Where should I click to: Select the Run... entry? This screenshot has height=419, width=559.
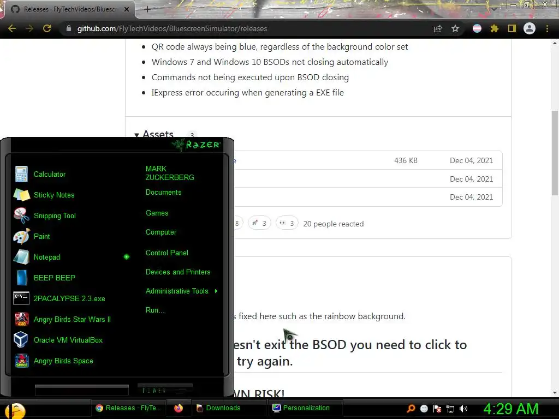pos(155,310)
